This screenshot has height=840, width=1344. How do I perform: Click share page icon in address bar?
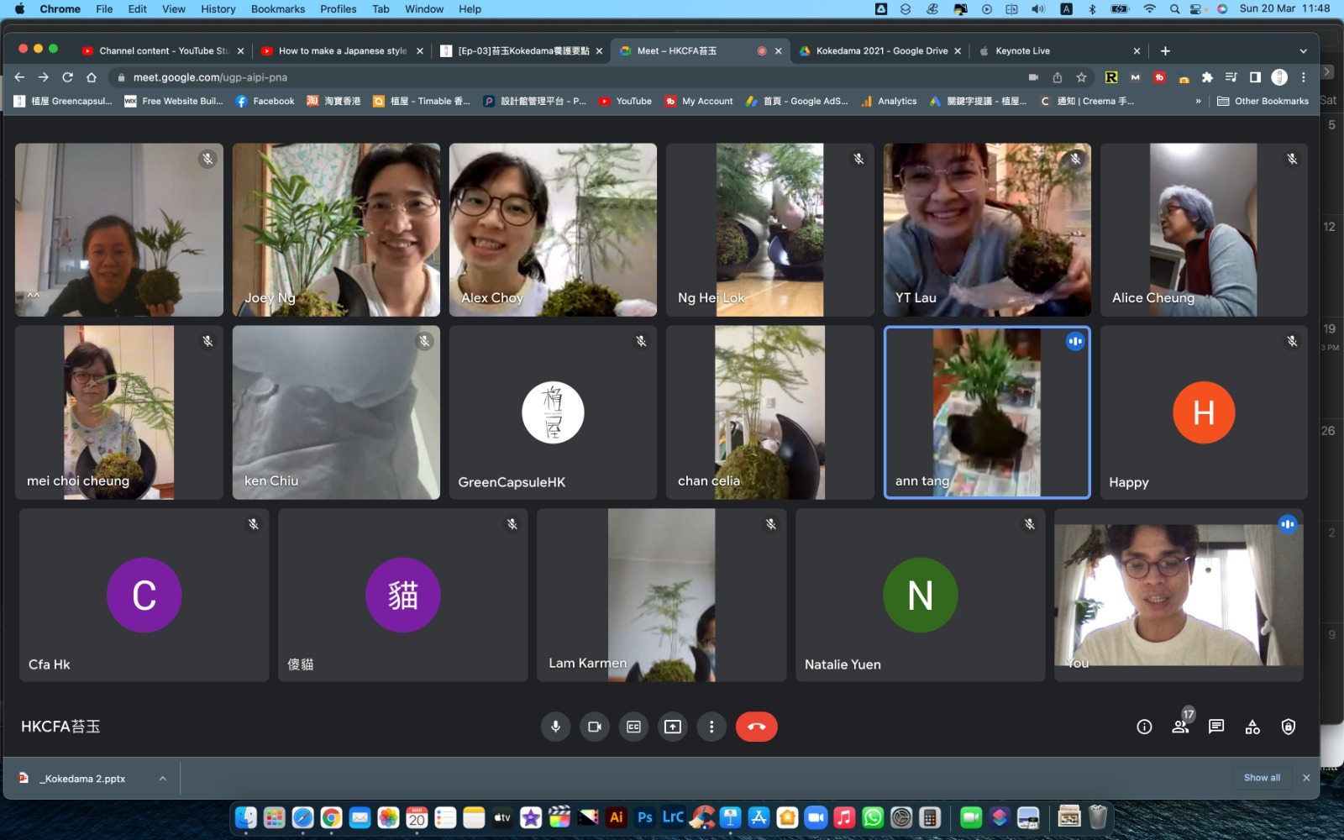1058,77
